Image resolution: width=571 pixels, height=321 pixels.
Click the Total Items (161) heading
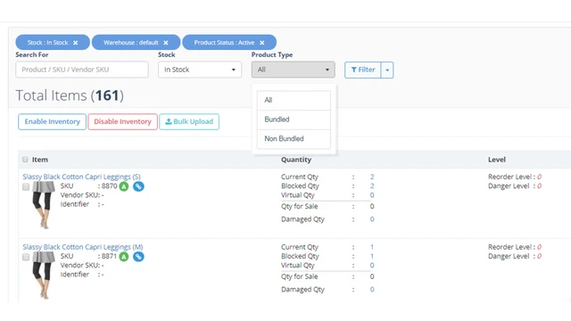pos(70,95)
